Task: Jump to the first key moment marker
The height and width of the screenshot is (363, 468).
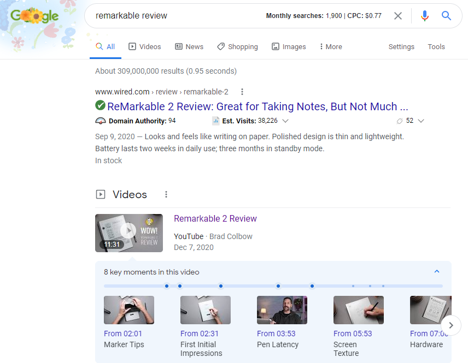Action: [x=167, y=286]
